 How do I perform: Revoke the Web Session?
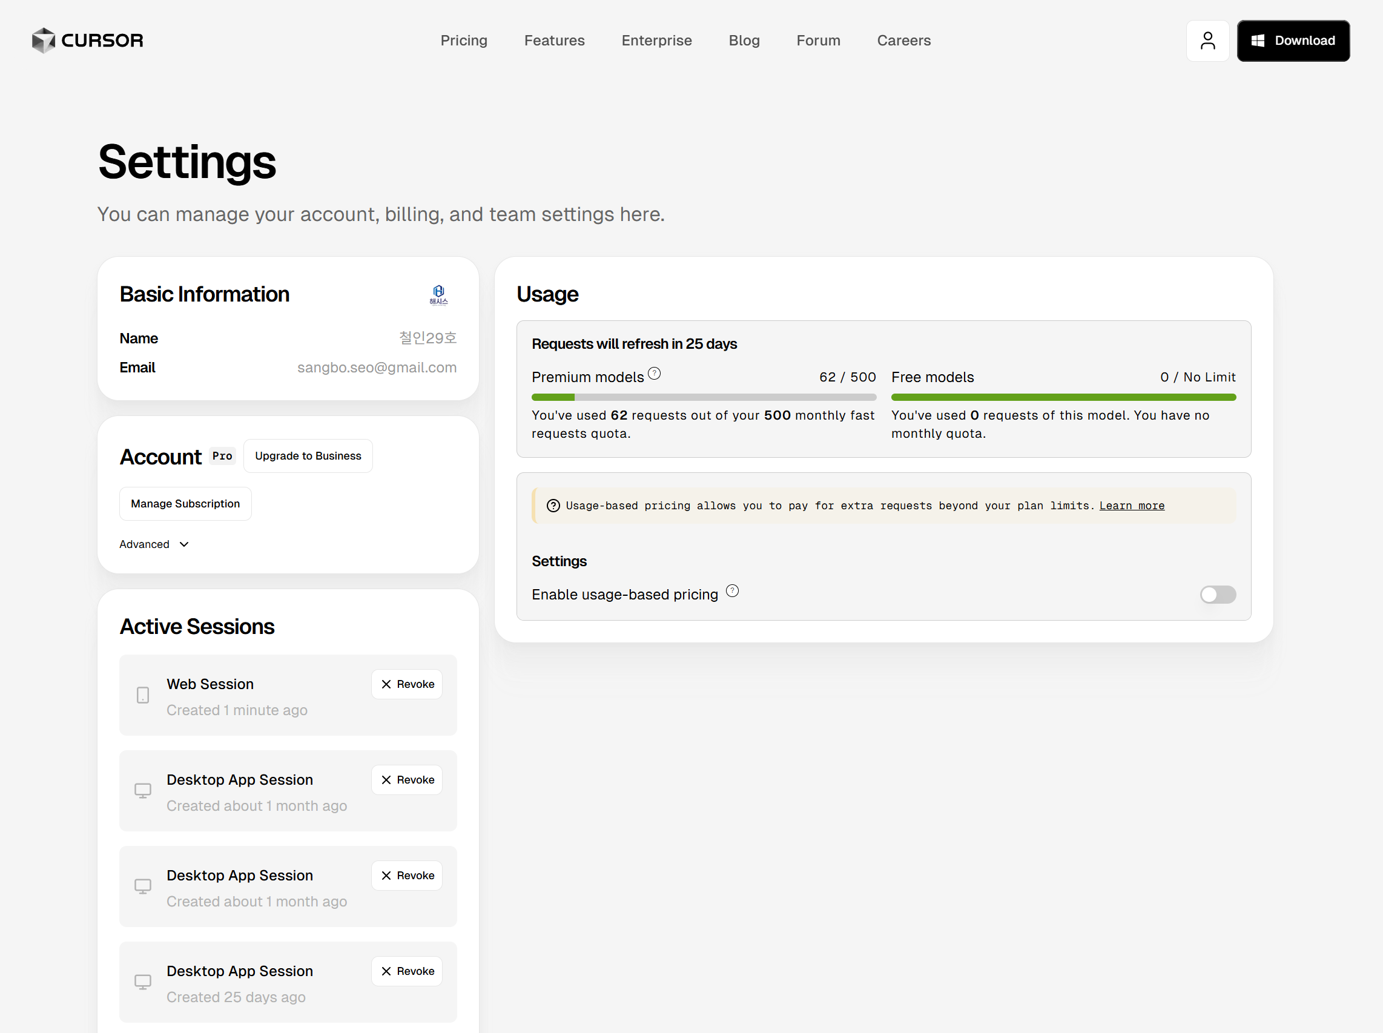(x=407, y=684)
